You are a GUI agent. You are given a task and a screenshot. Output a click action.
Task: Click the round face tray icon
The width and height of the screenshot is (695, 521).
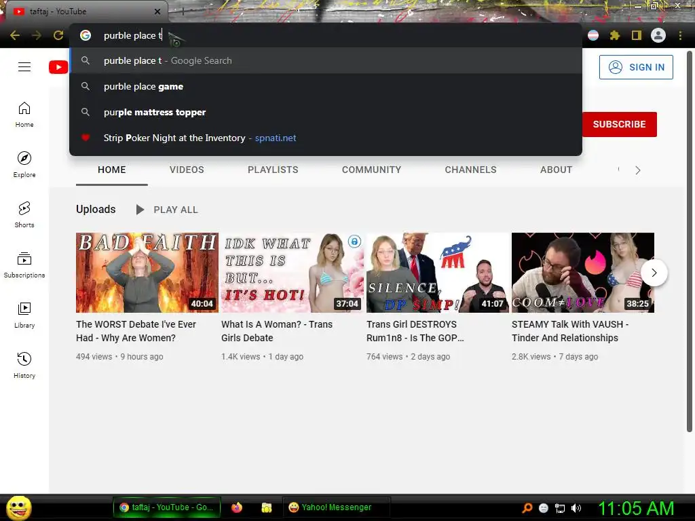544,508
